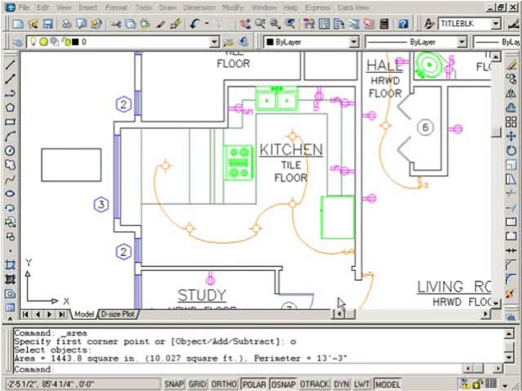Expand the ByLayer linetype dropdown
The height and width of the screenshot is (391, 522).
click(x=462, y=42)
